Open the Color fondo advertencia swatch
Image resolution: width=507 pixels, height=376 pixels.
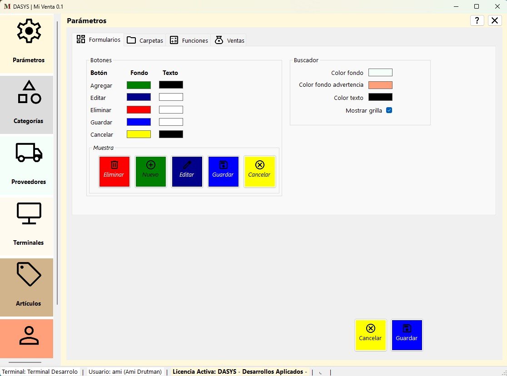(380, 85)
